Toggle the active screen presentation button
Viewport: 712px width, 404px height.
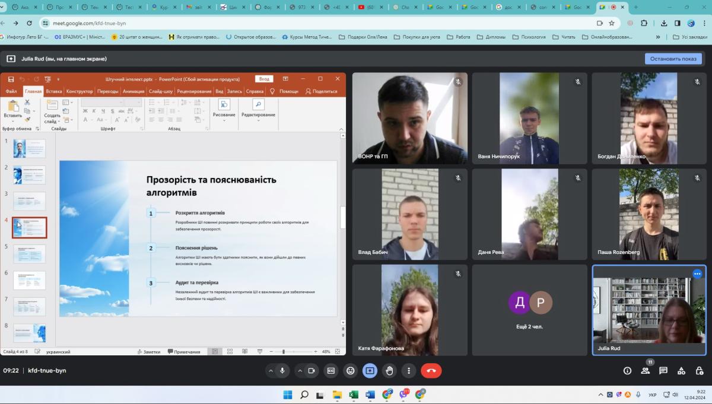370,371
